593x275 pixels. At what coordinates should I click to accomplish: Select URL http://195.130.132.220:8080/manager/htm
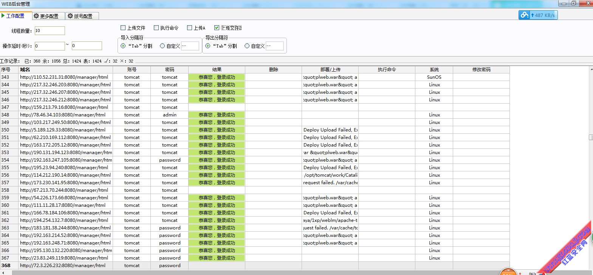pos(66,251)
